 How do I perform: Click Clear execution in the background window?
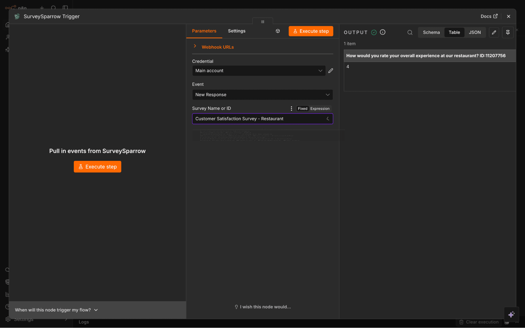(479, 322)
